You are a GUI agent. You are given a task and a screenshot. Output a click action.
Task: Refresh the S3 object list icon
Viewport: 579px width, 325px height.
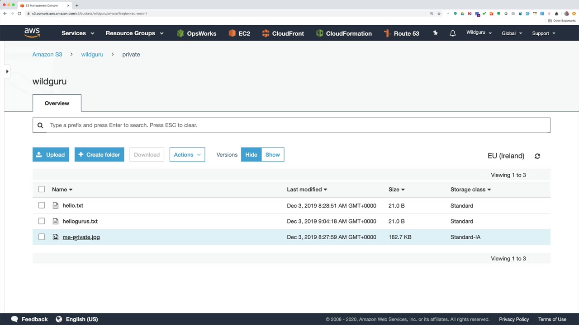(537, 156)
